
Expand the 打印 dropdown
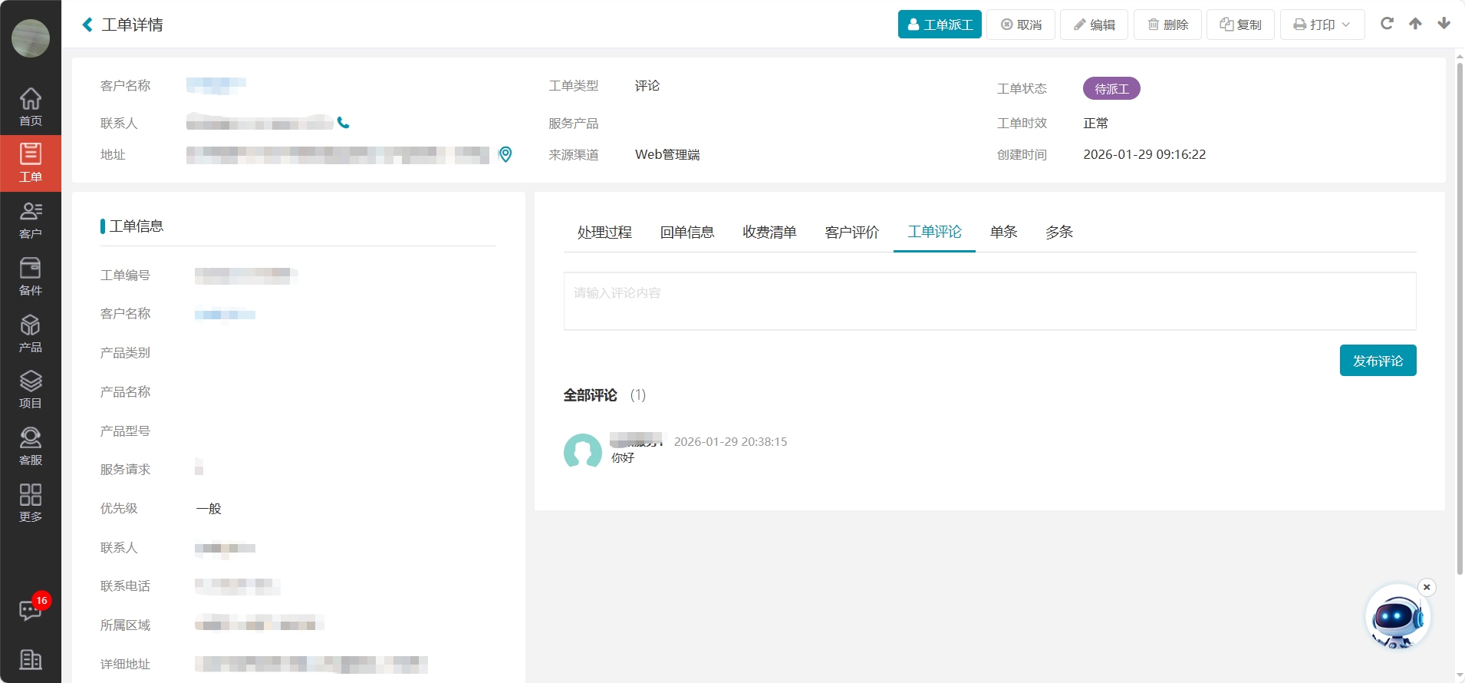click(x=1322, y=25)
